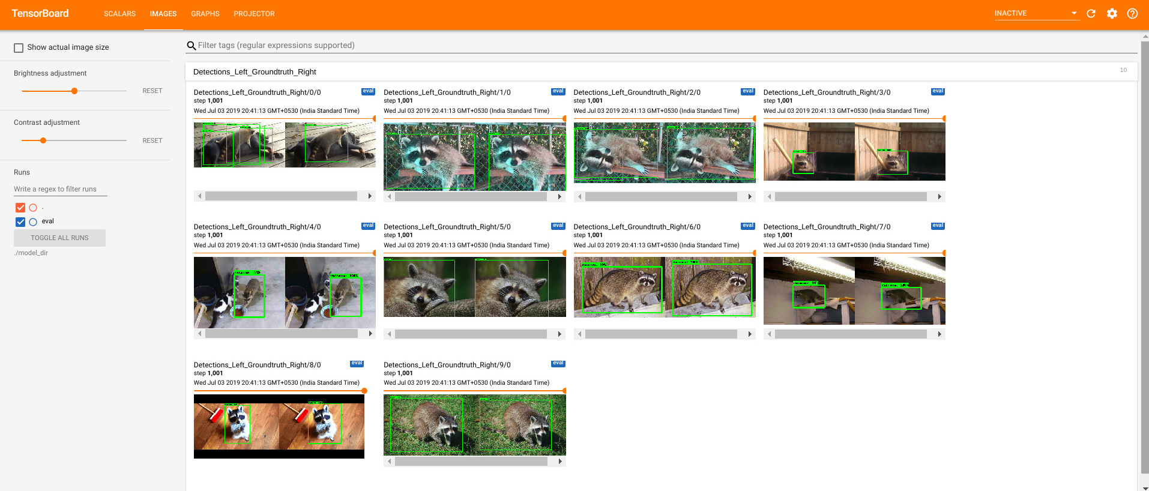Open the INACTIVE plugins dropdown
Image resolution: width=1149 pixels, height=491 pixels.
pyautogui.click(x=1037, y=13)
